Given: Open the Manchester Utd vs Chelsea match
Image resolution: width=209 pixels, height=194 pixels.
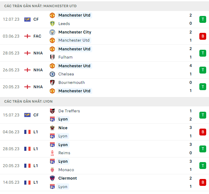Looking at the screenshot, I should tap(125, 70).
